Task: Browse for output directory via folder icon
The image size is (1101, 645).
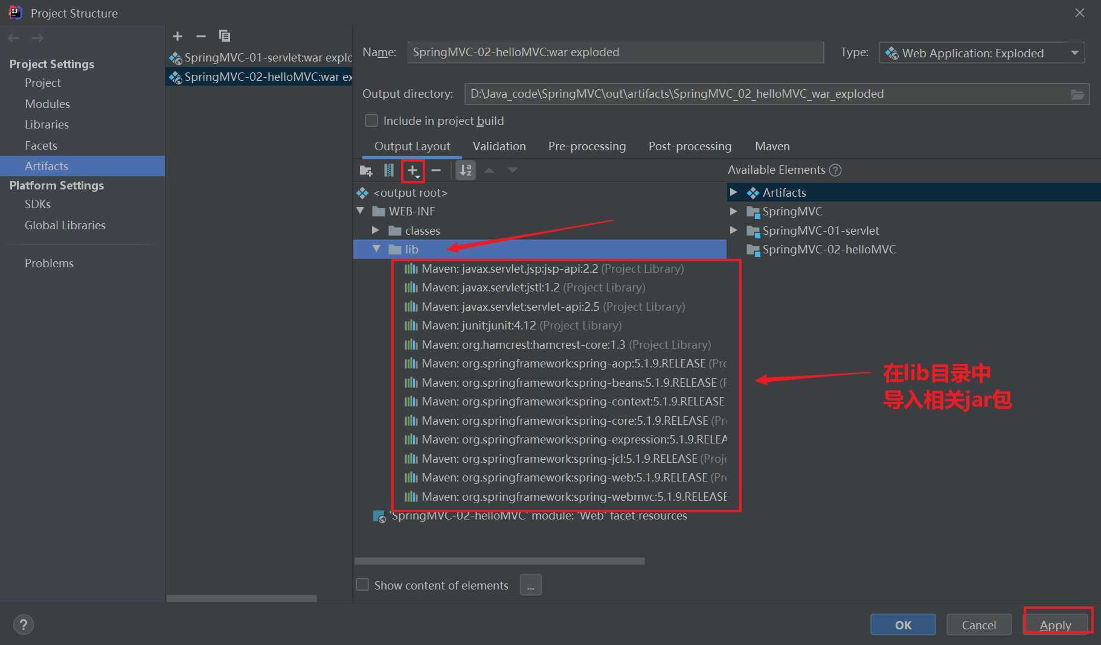Action: coord(1077,95)
